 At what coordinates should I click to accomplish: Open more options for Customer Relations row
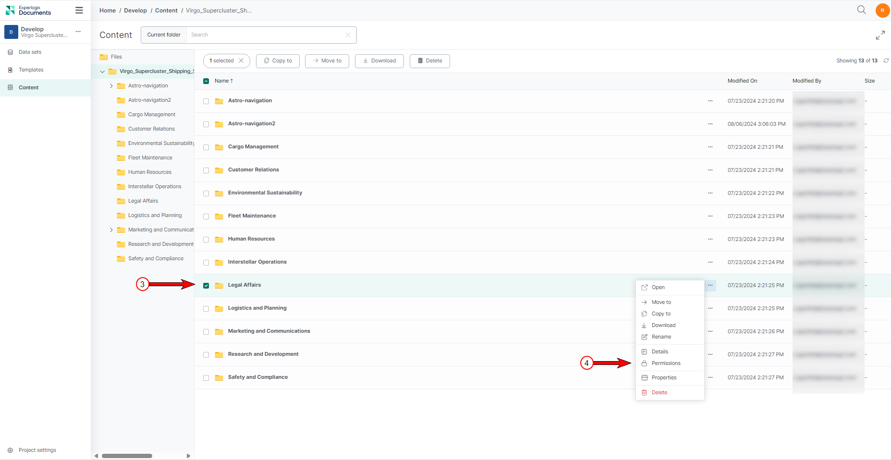click(x=710, y=170)
